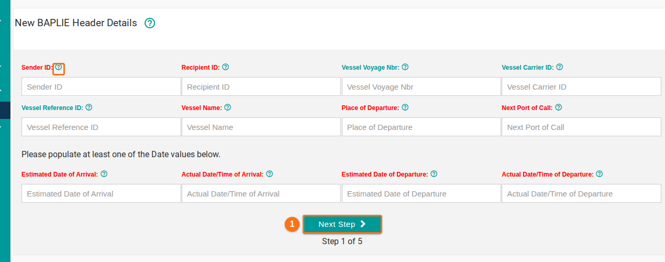Click the 'Place of Departure:' label
This screenshot has width=665, height=262.
point(371,108)
